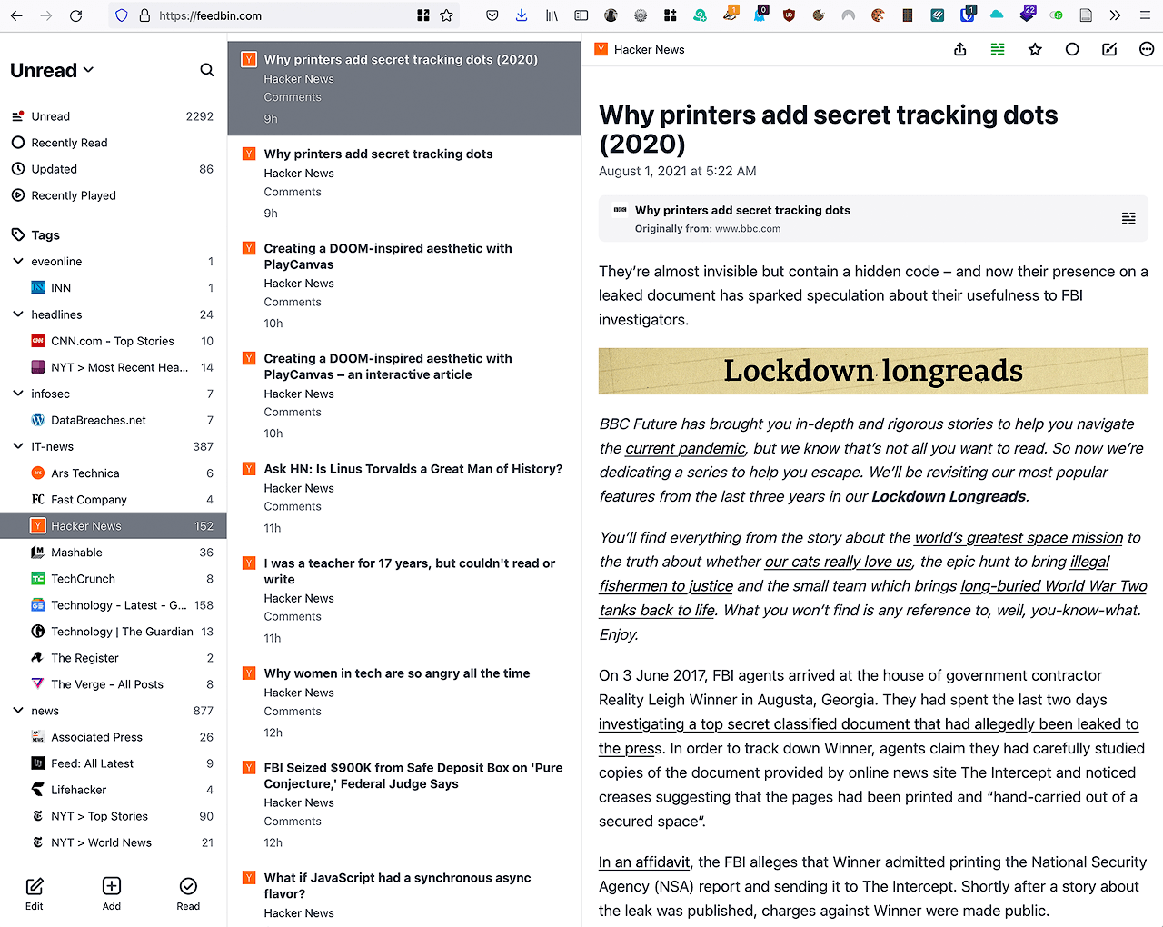The height and width of the screenshot is (927, 1163).
Task: Follow 'our cats really love us' link
Action: point(838,562)
